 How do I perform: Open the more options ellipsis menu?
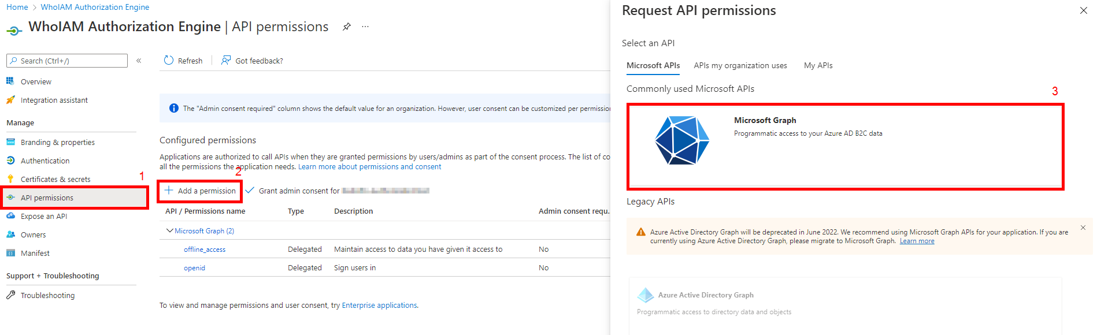point(365,27)
